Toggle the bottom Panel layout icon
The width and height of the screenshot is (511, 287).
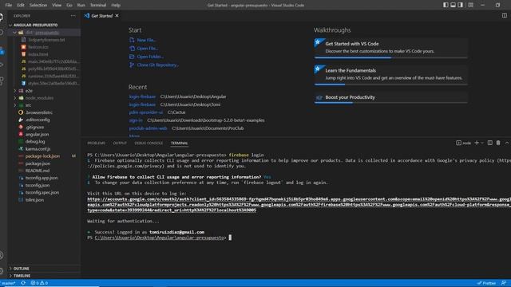coord(453,5)
